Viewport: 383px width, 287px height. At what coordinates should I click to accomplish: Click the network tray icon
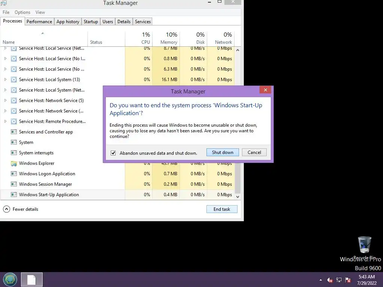pos(339,280)
